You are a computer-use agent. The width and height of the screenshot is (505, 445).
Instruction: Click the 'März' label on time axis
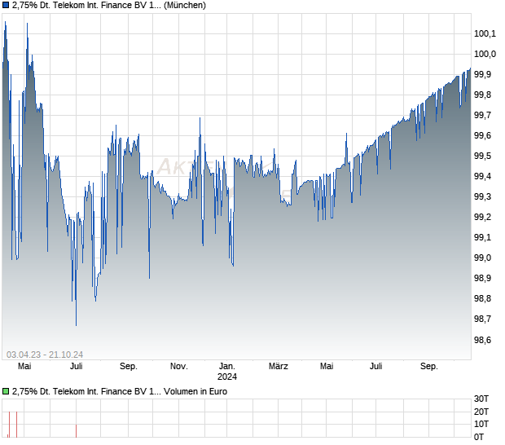coord(279,367)
